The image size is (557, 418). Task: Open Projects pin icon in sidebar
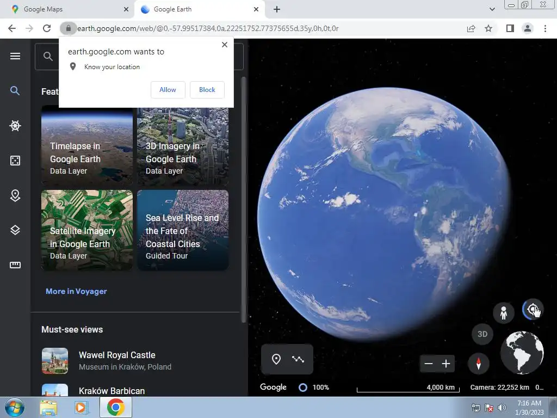coord(15,195)
